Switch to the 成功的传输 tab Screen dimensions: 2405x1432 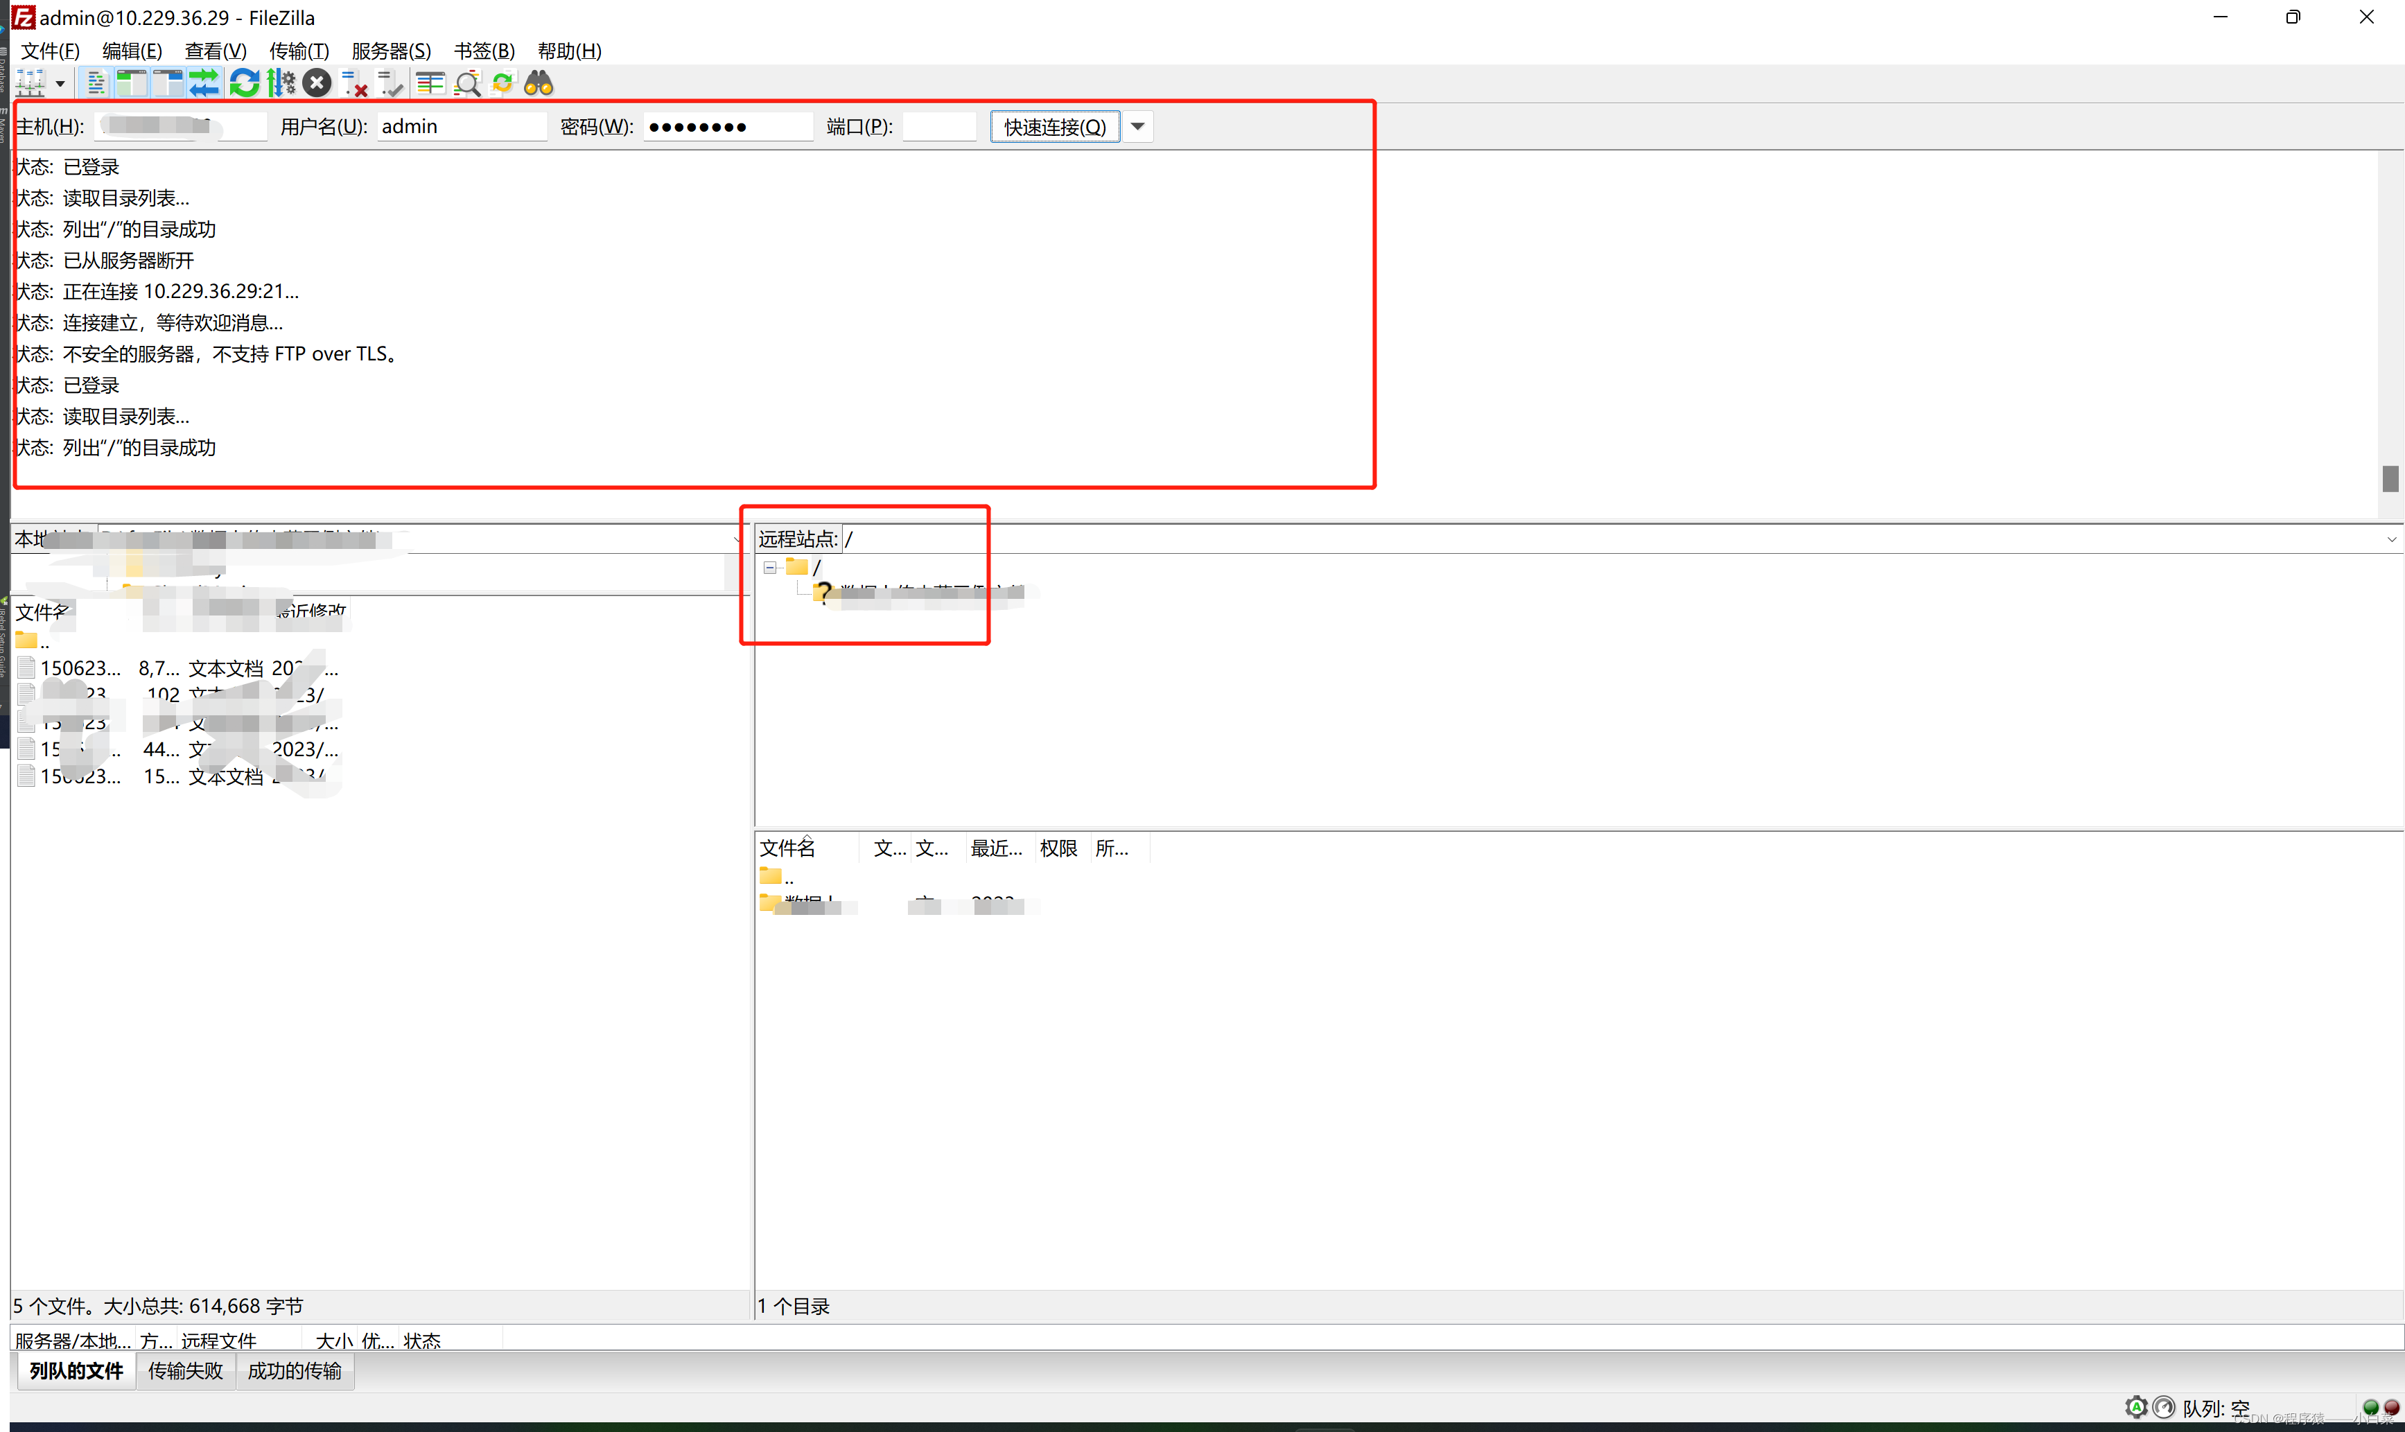tap(295, 1371)
